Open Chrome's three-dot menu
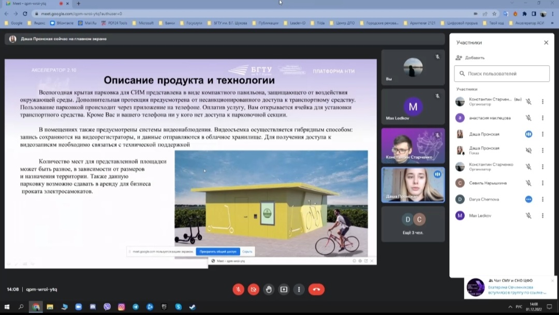559x315 pixels. 553,14
